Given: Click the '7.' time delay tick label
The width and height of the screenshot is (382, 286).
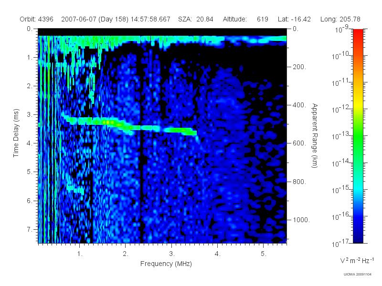Looking at the screenshot, I should [x=30, y=229].
